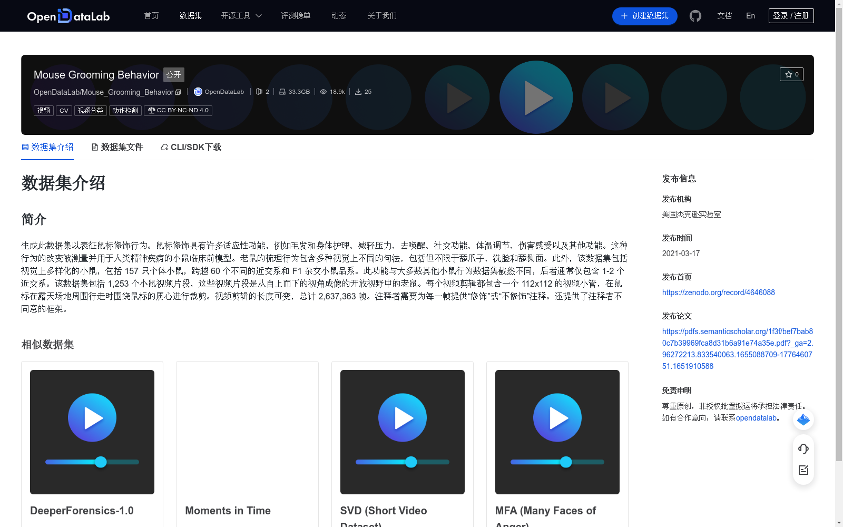The image size is (843, 527).
Task: Open 动态 navigation item
Action: (x=339, y=16)
